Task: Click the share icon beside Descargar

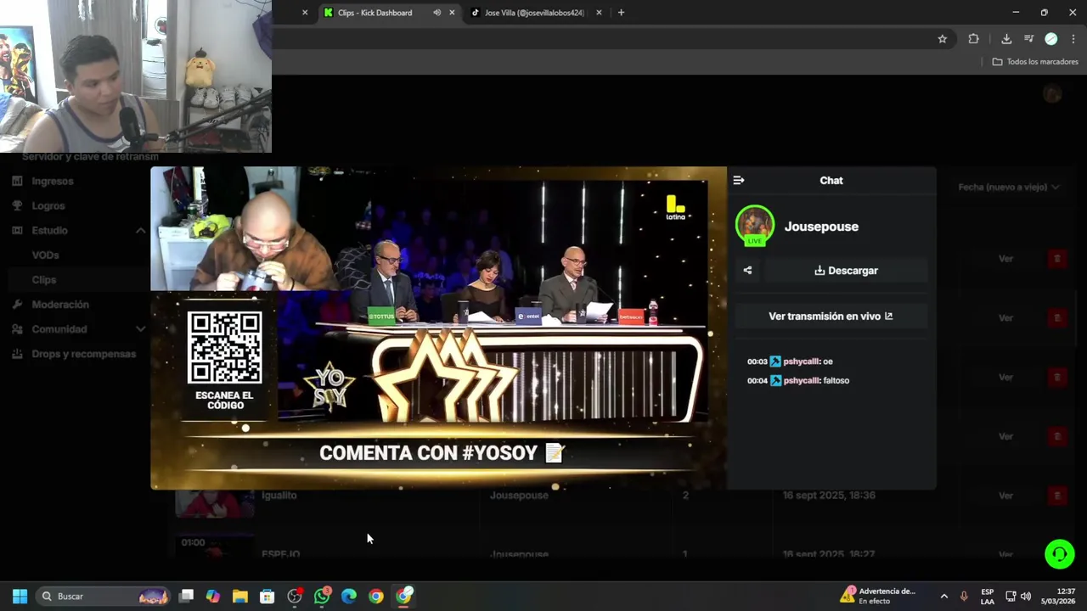Action: (747, 271)
